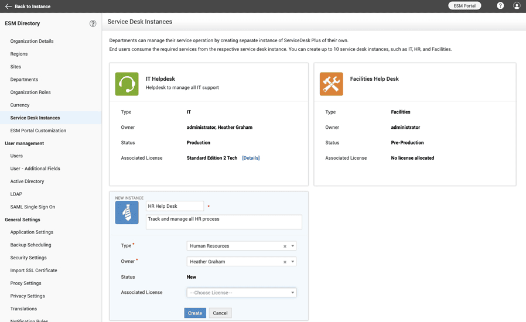Click the Facilities Help Desk tools icon
The height and width of the screenshot is (322, 526).
pos(331,84)
